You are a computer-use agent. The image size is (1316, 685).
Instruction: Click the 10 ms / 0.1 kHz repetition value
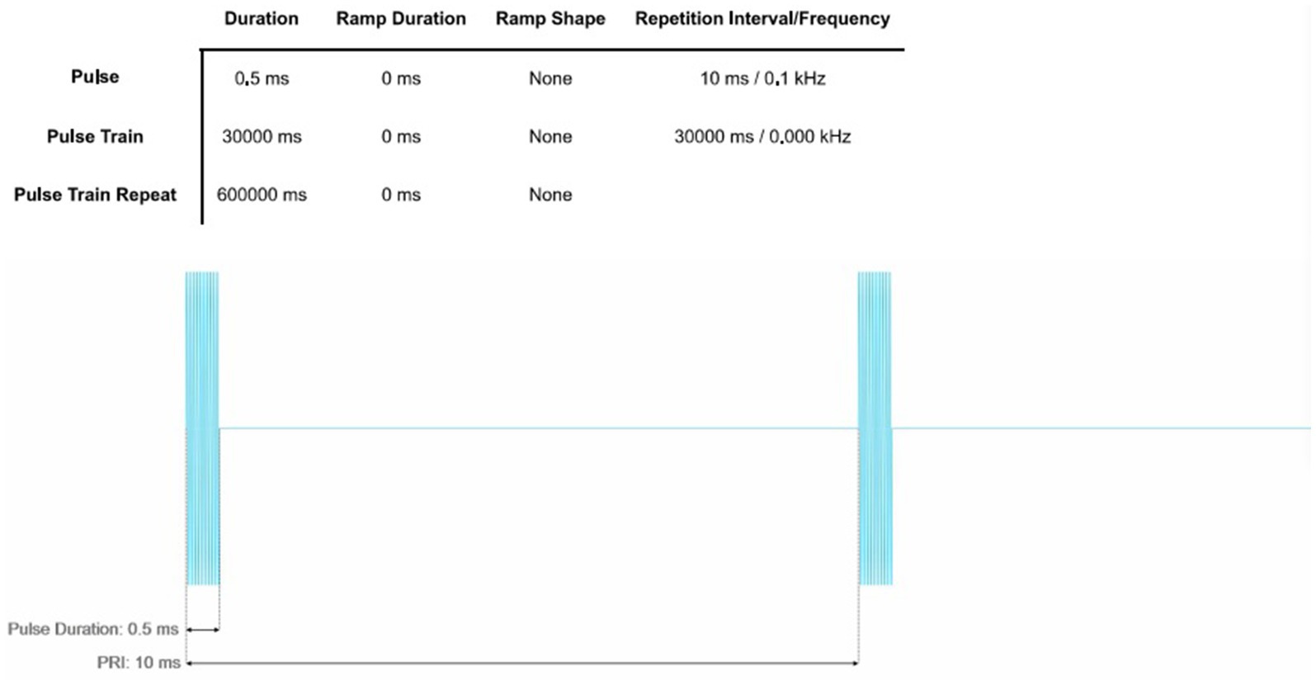click(x=762, y=78)
